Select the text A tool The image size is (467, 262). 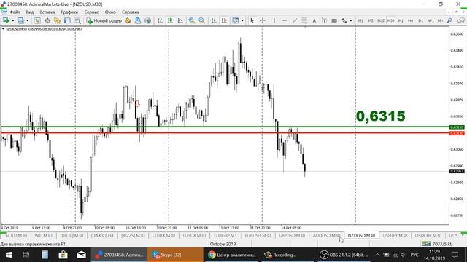[x=314, y=20]
